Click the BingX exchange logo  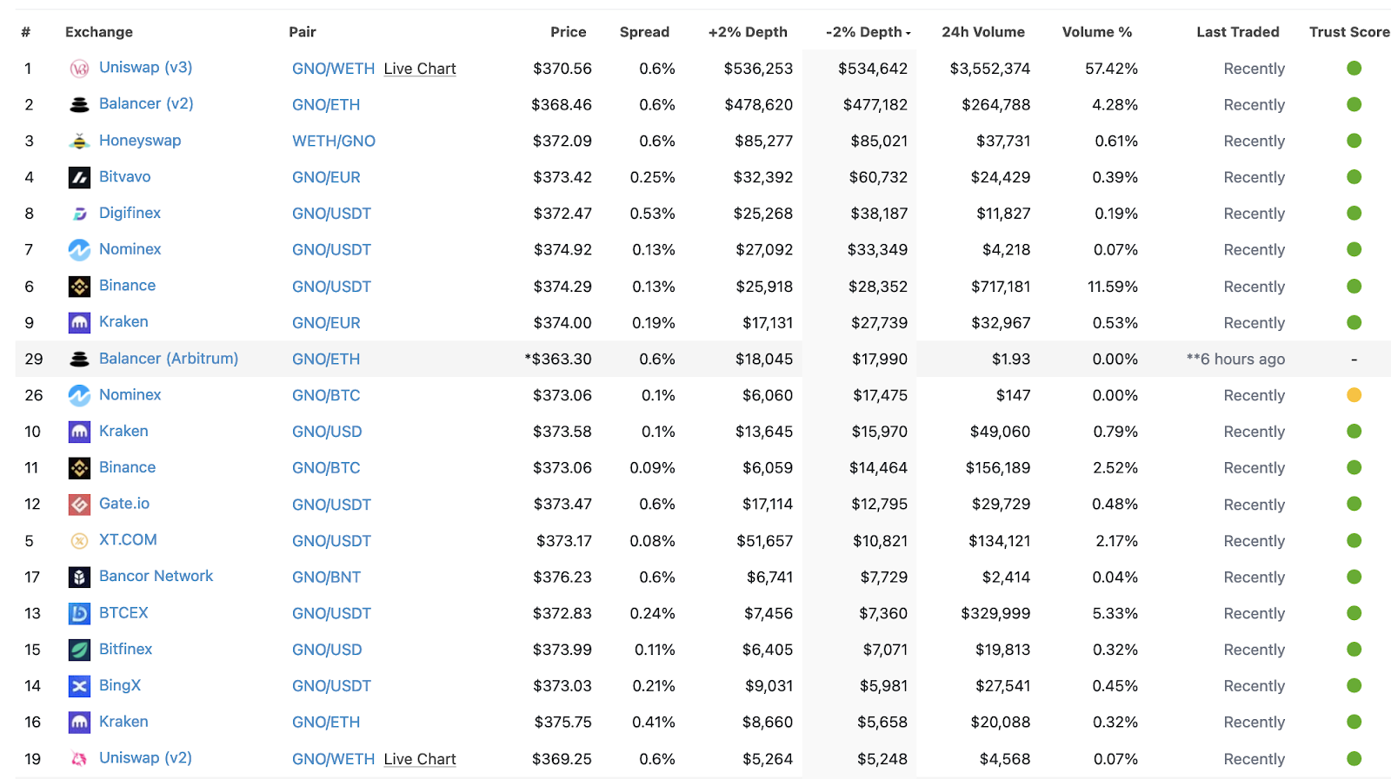[x=79, y=686]
